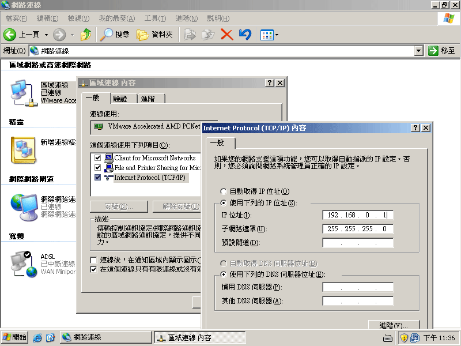Select the 網際網路連線 gateway icon
The width and height of the screenshot is (461, 346).
[x=24, y=207]
